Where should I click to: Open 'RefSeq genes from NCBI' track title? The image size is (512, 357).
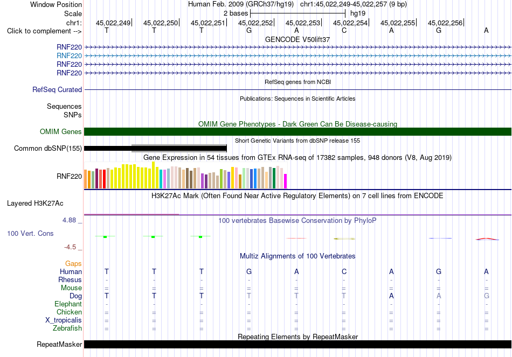pos(297,82)
